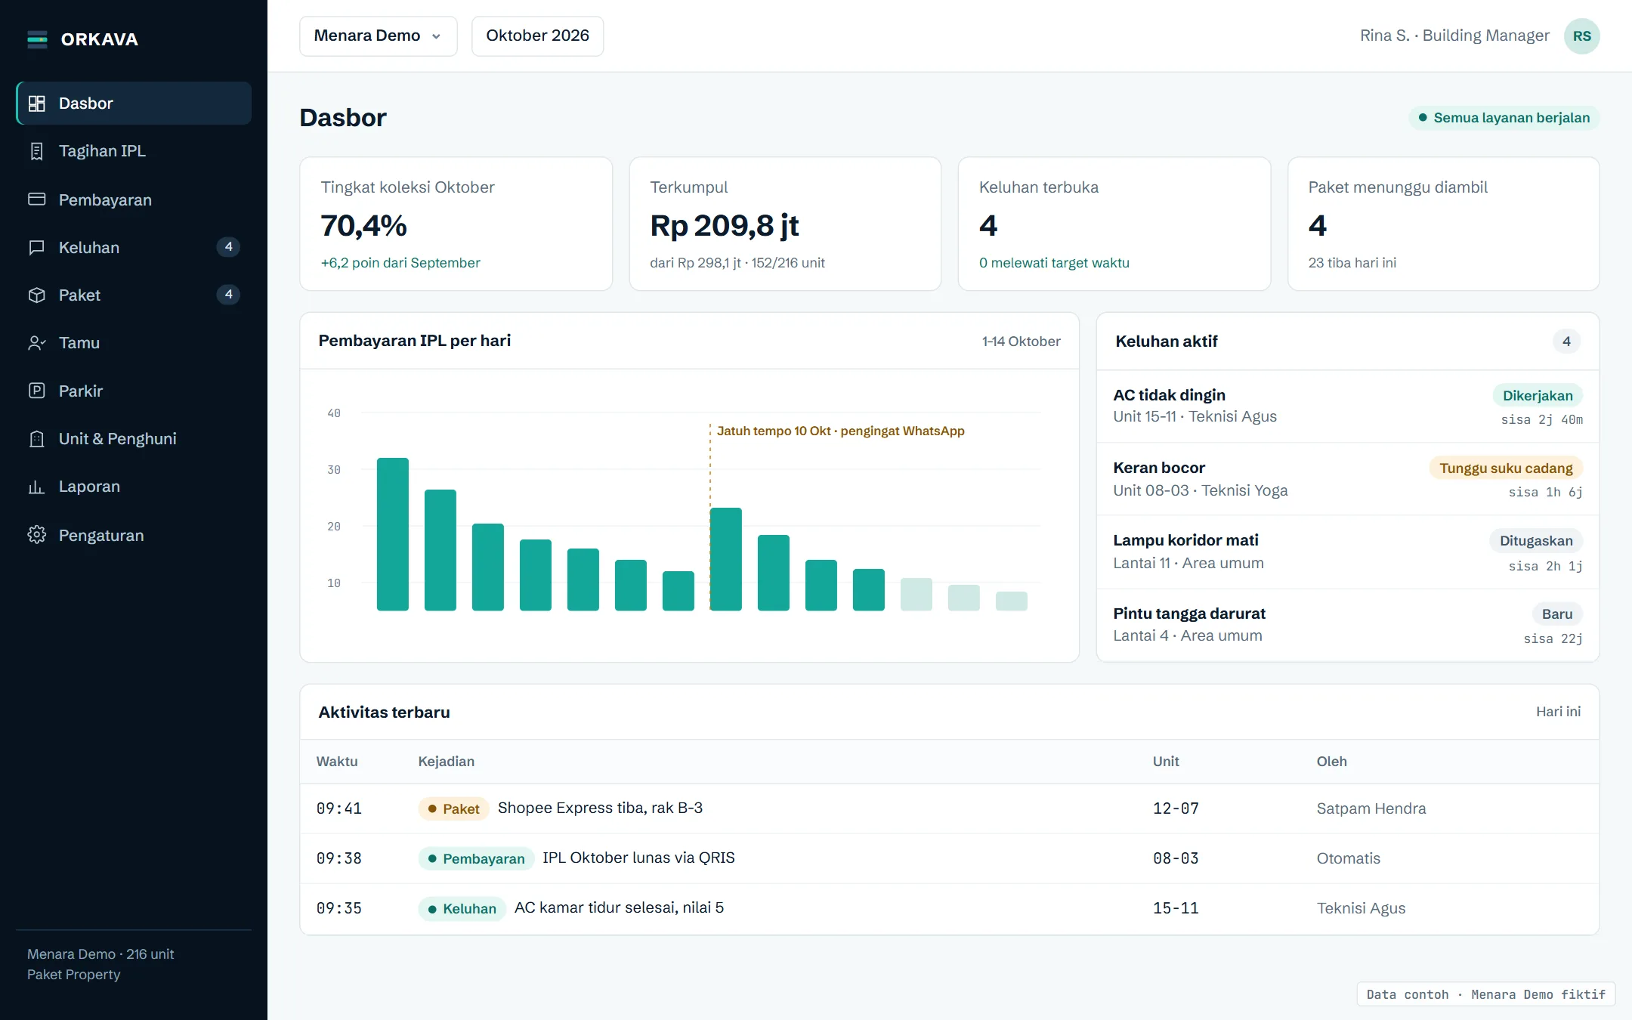Select the Tamu person icon

click(36, 343)
